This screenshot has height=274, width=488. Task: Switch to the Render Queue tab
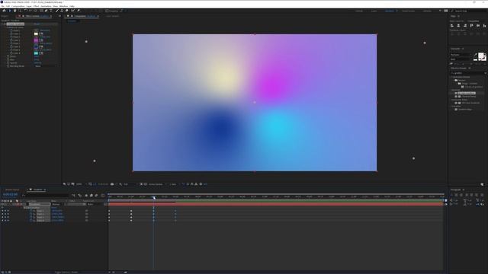pos(12,190)
